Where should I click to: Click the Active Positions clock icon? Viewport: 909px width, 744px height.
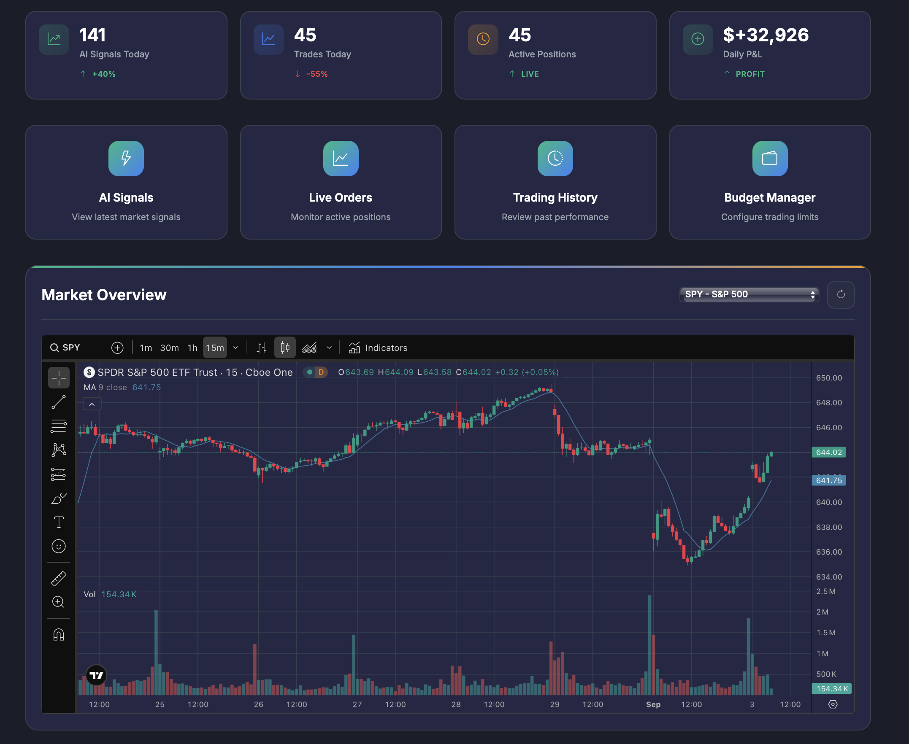[483, 39]
